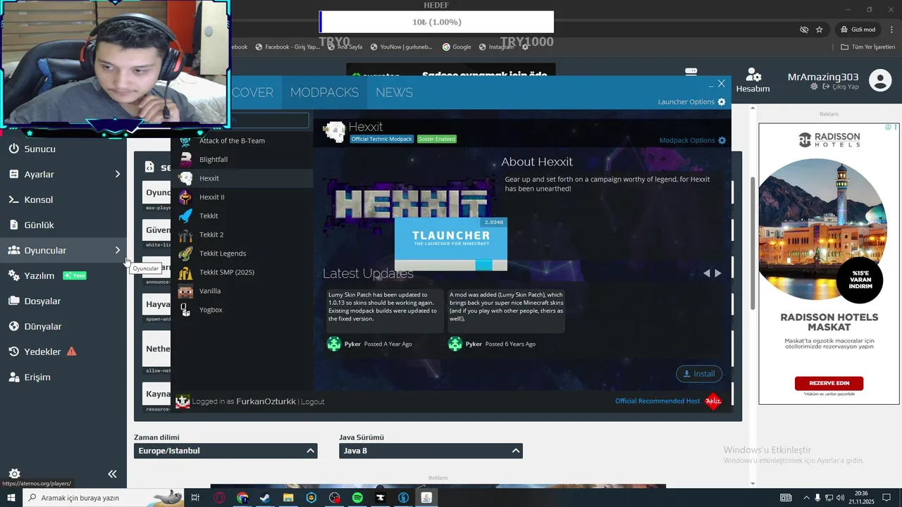This screenshot has width=902, height=507.
Task: Open the Sunucu page icon in Aternos sidebar
Action: [13, 149]
